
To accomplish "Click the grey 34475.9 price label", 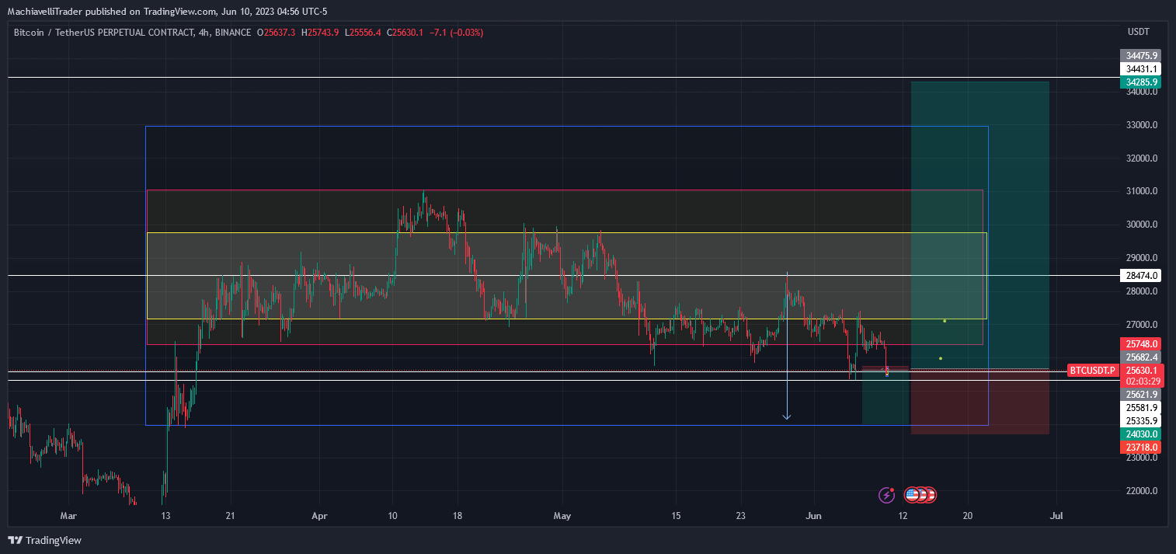I will coord(1141,55).
